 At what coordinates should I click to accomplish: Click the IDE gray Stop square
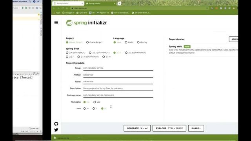(x=33, y=8)
